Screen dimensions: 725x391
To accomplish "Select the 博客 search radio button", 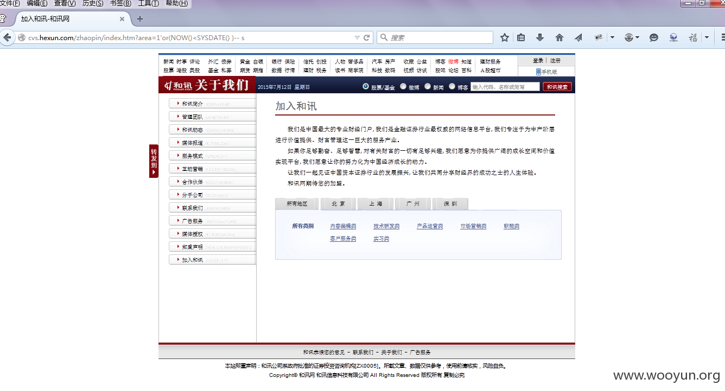I will point(452,86).
